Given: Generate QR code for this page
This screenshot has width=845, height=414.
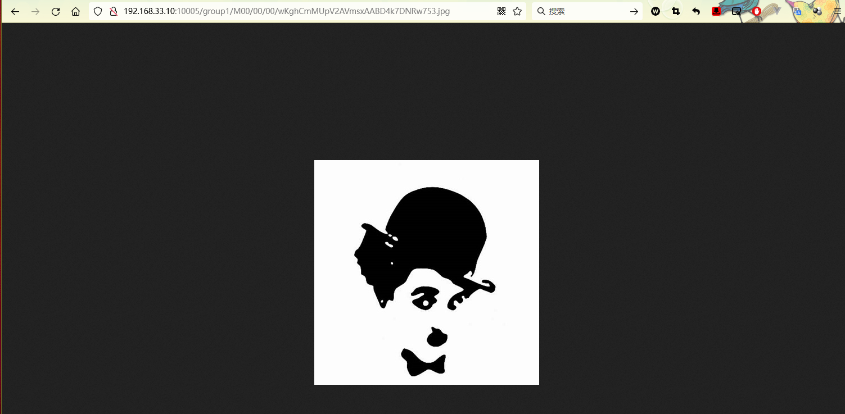Looking at the screenshot, I should coord(501,11).
